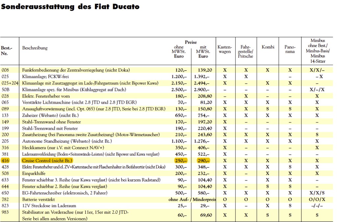Select highlighted "Cruise Control (nicht Bz.)" text
The image size is (337, 222).
(x=47, y=161)
